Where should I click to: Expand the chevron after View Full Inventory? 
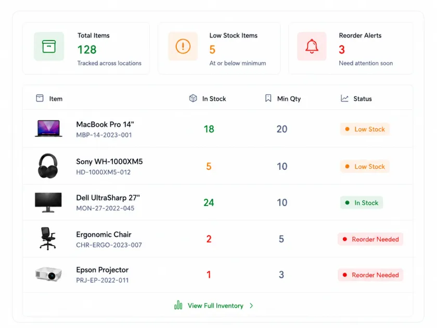[x=251, y=306]
